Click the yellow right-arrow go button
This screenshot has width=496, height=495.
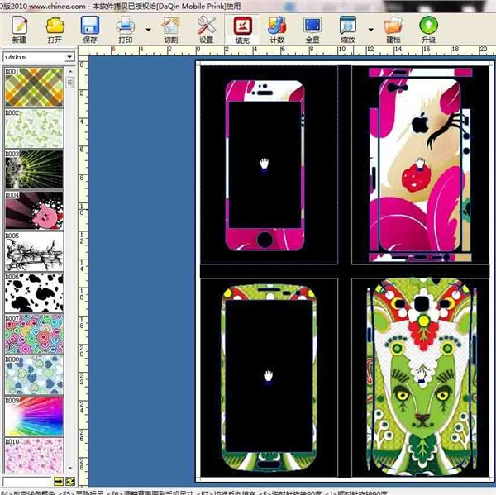coord(59,481)
